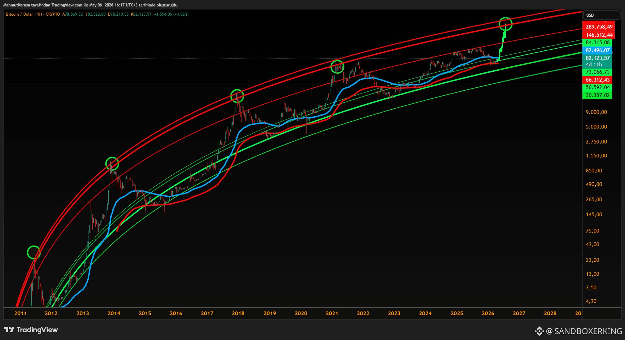This screenshot has width=625, height=340.
Task: Select the 2023 year on the time axis
Action: coord(394,313)
